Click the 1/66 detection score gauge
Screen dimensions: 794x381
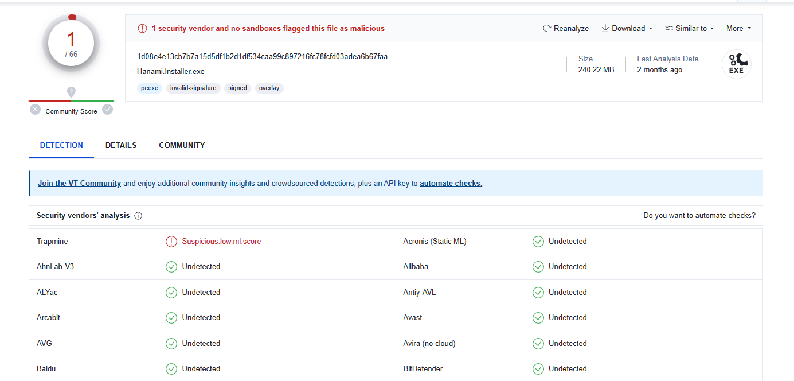pos(71,43)
